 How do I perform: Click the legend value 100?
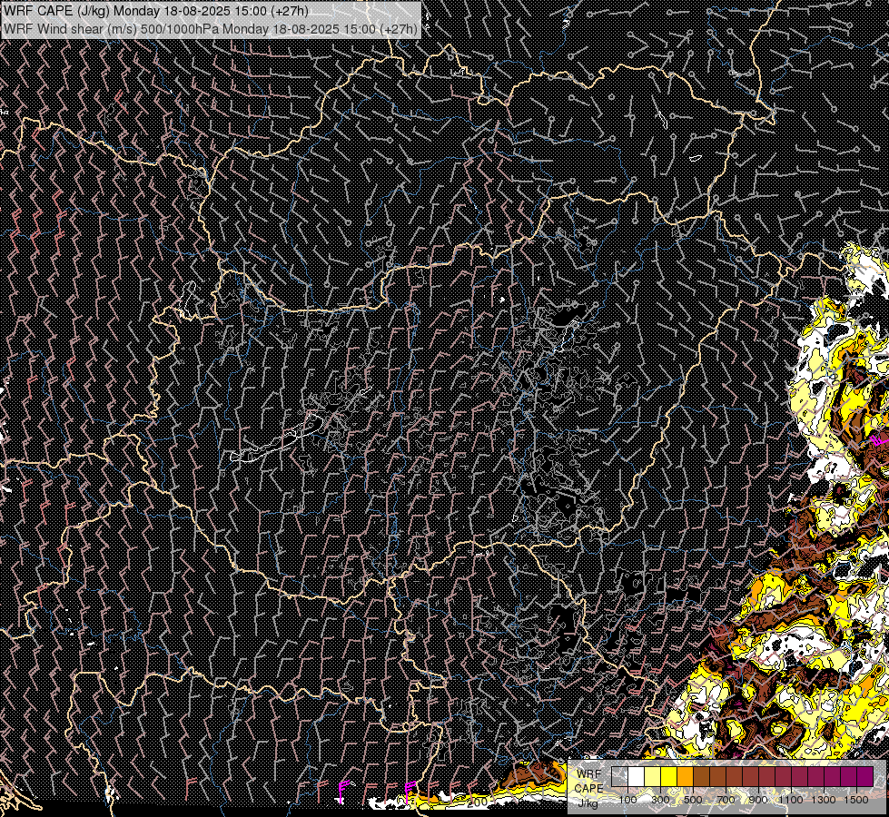click(x=627, y=800)
